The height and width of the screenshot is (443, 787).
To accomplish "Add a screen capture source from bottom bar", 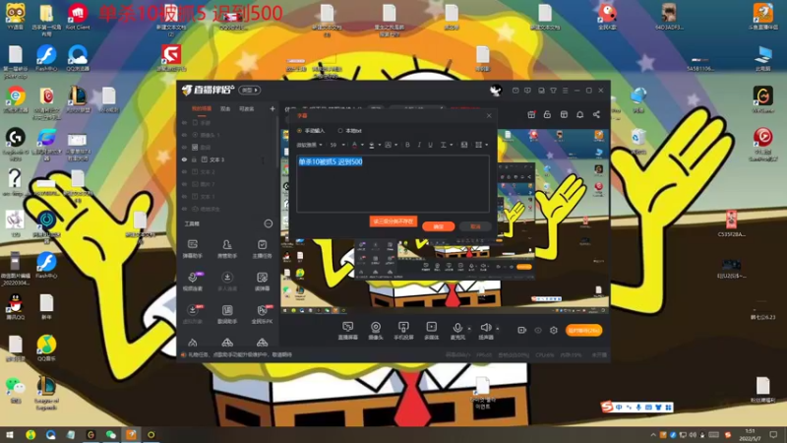I will click(347, 331).
